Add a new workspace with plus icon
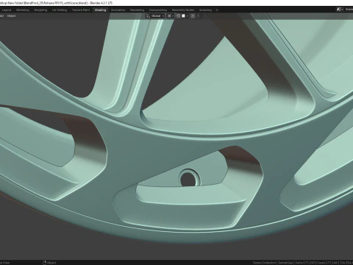The width and height of the screenshot is (353, 265). [217, 10]
